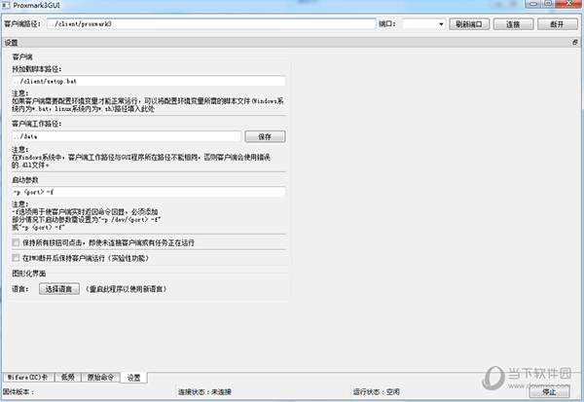584x402 pixels.
Task: Click the 图形化界面 group title
Action: coord(29,274)
